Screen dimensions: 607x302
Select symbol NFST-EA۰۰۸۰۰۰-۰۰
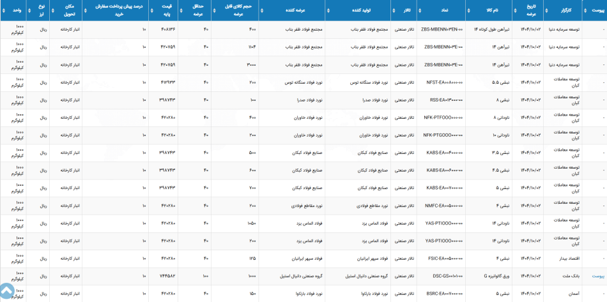[445, 82]
